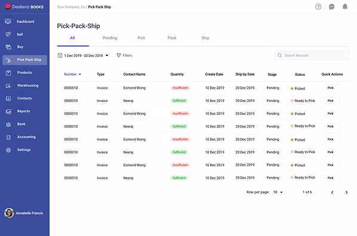Click the search magnifier icon
The width and height of the screenshot is (357, 236).
click(x=279, y=55)
